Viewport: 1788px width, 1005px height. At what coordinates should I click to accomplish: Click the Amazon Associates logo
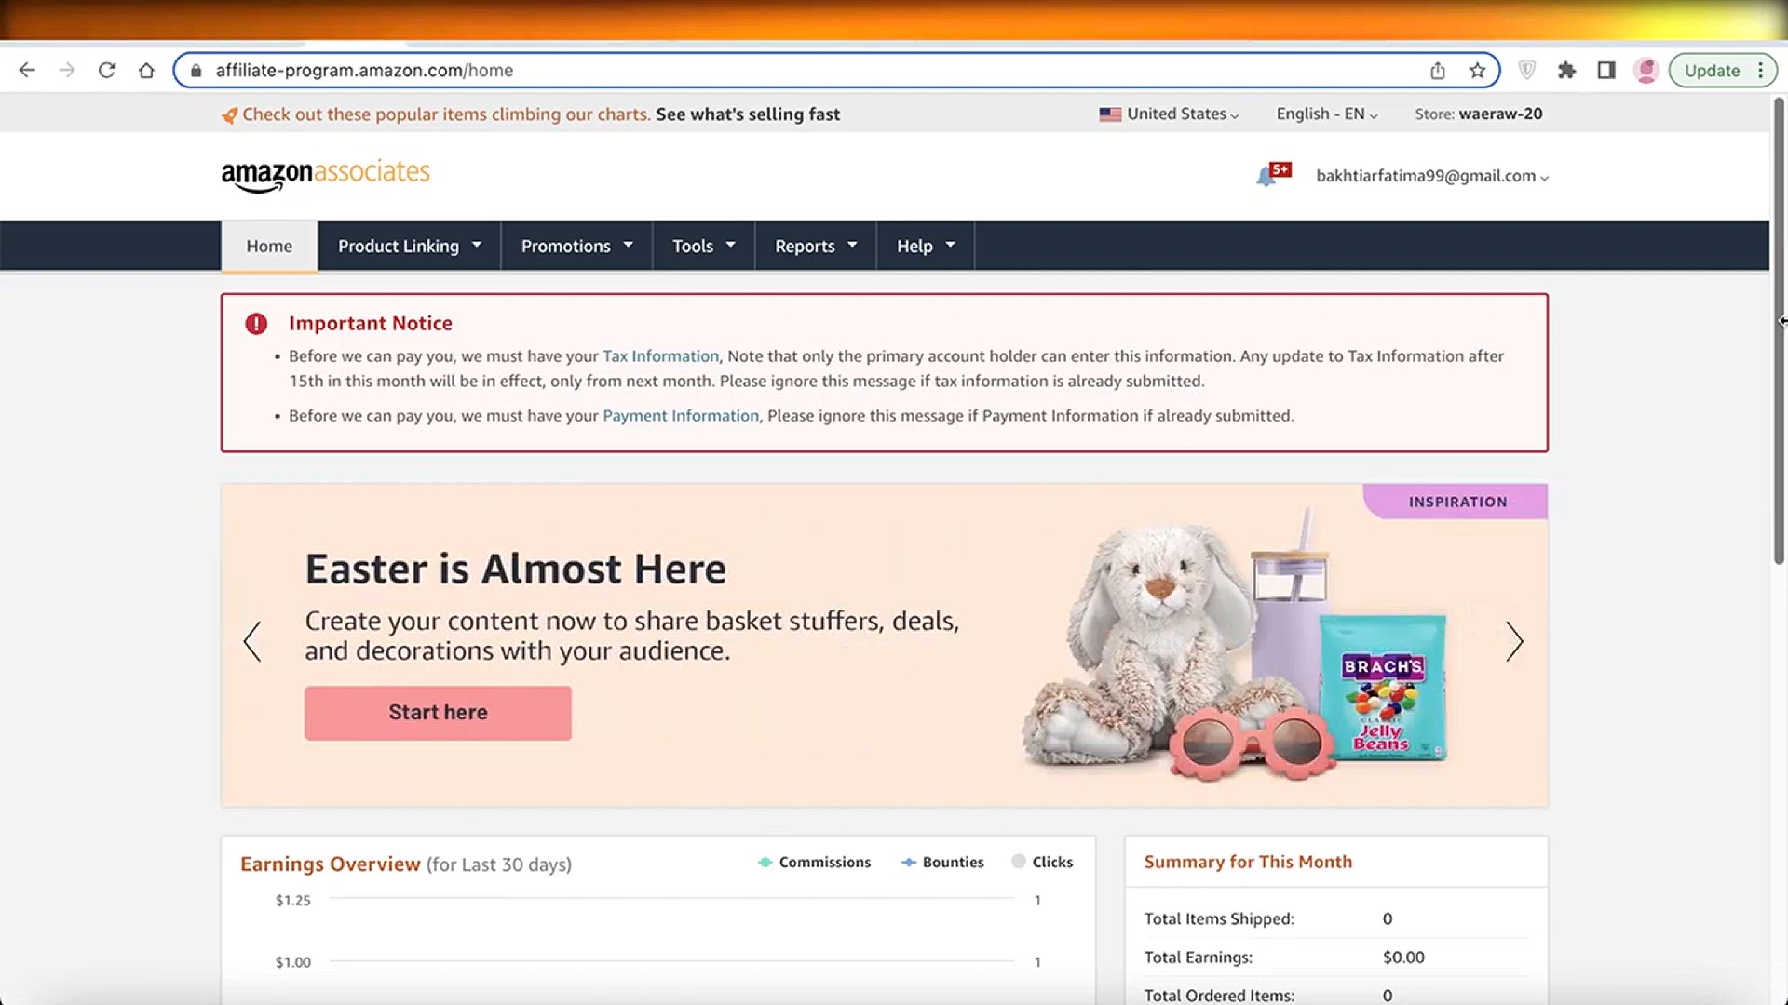tap(325, 174)
